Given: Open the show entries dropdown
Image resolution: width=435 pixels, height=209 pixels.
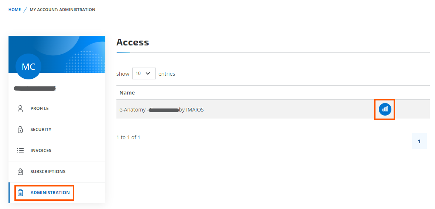Looking at the screenshot, I should (x=144, y=73).
